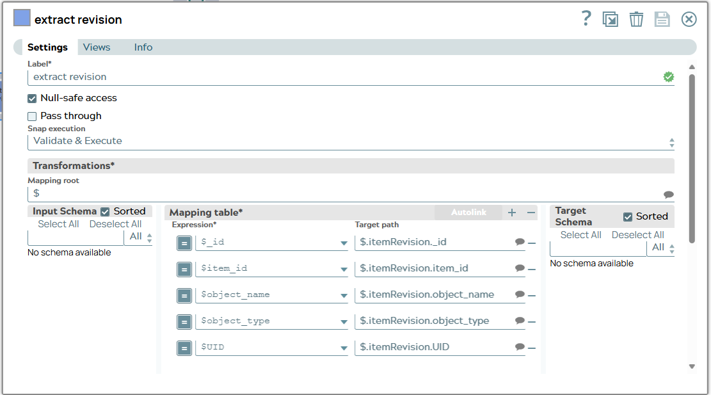Screen dimensions: 711x395
Task: Open $UID expression dropdown arrow
Action: point(344,348)
